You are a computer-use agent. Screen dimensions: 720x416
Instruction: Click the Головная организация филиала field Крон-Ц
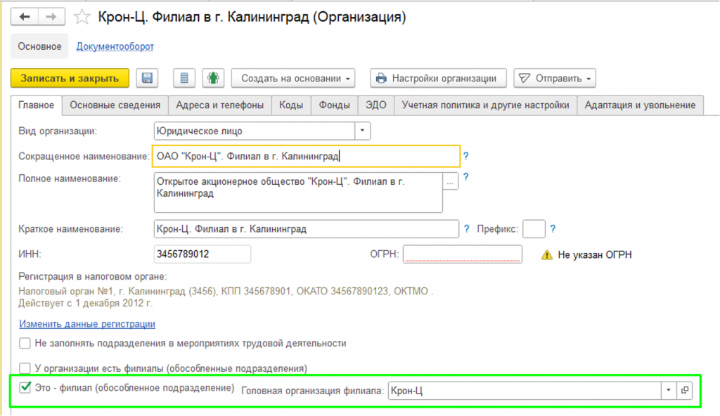point(525,390)
